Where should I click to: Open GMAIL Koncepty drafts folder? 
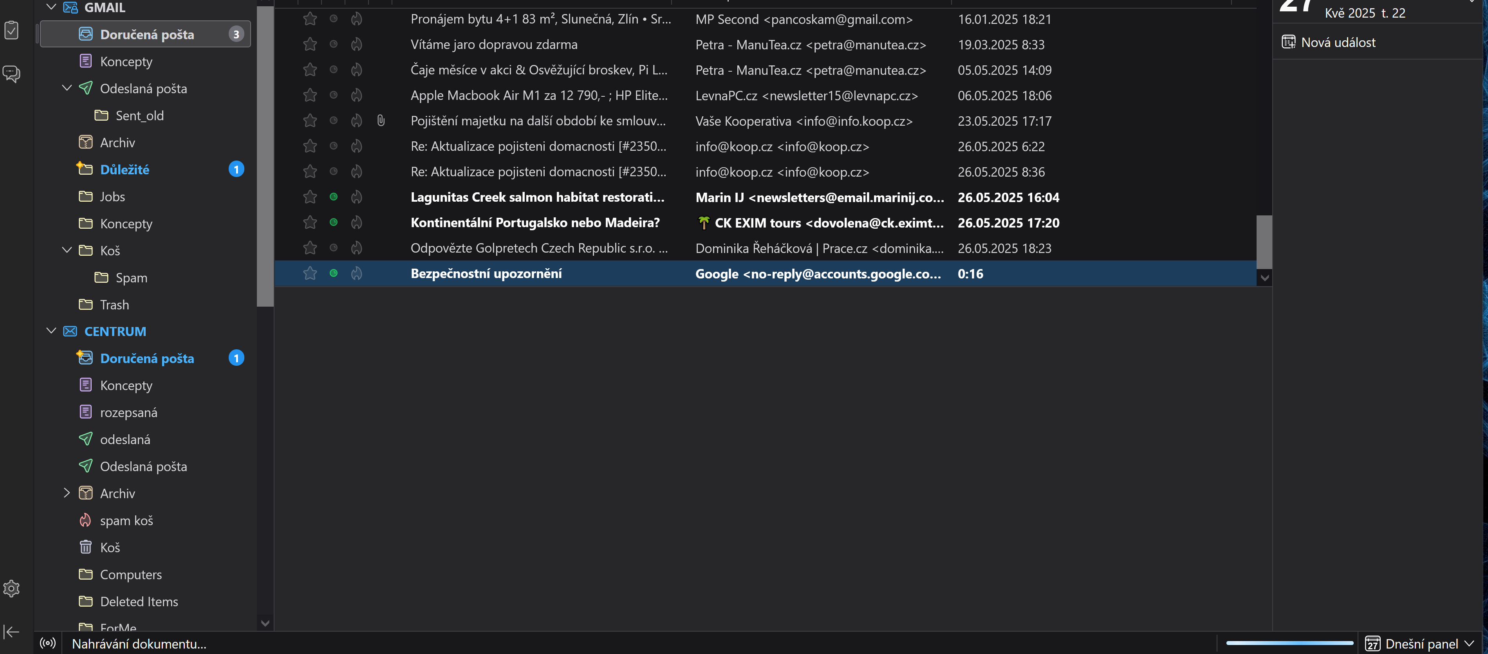[146, 61]
